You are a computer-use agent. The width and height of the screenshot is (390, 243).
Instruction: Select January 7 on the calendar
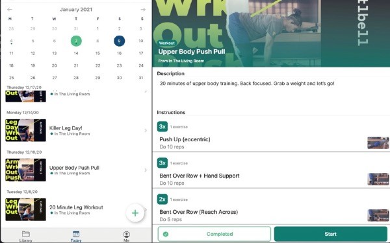(x=76, y=41)
